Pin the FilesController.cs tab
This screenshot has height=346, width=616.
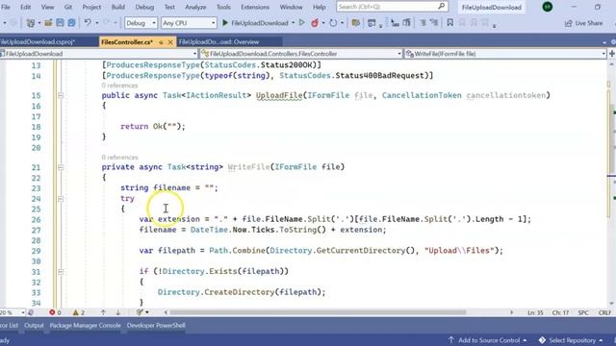tap(161, 42)
